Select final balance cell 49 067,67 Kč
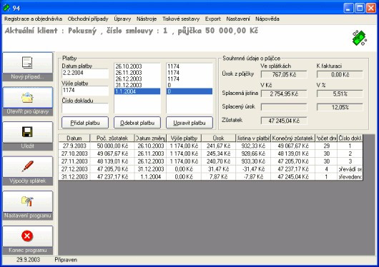The height and width of the screenshot is (267, 379). (x=292, y=146)
